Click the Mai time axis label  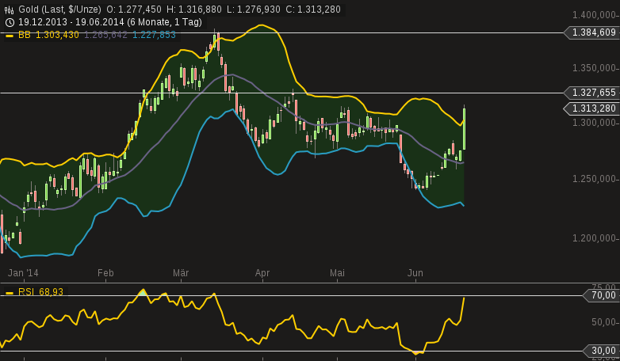337,273
